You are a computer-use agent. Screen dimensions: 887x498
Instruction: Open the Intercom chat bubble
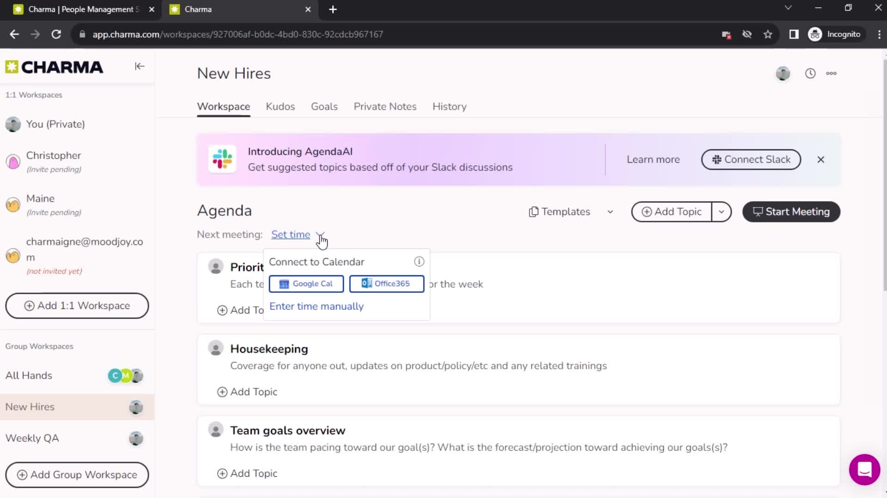tap(864, 469)
